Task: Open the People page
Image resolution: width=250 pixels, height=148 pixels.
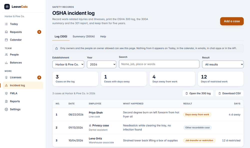Action: click(23, 55)
